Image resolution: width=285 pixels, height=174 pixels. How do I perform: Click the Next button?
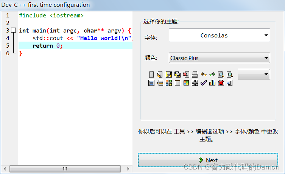click(208, 160)
